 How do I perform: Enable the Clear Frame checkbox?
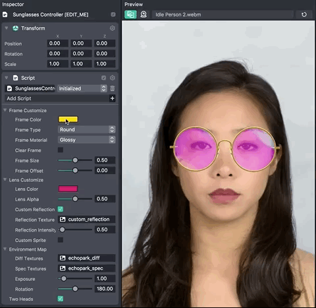61,150
